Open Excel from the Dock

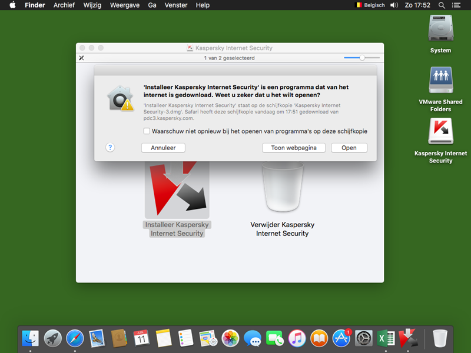[386, 338]
